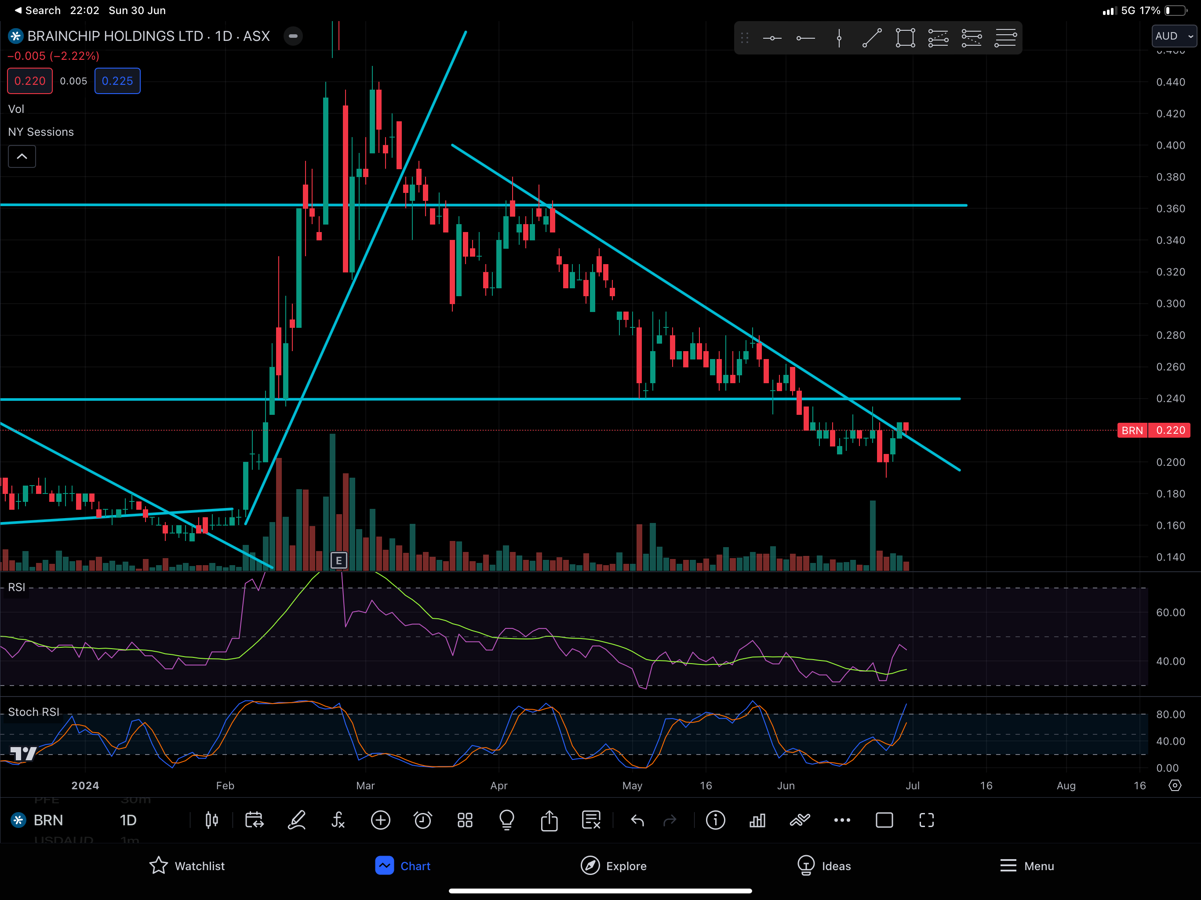Select the Vol indicator label
This screenshot has width=1201, height=900.
[x=16, y=109]
